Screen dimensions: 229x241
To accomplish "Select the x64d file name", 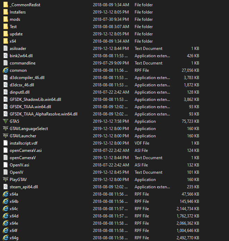I will [14, 216].
